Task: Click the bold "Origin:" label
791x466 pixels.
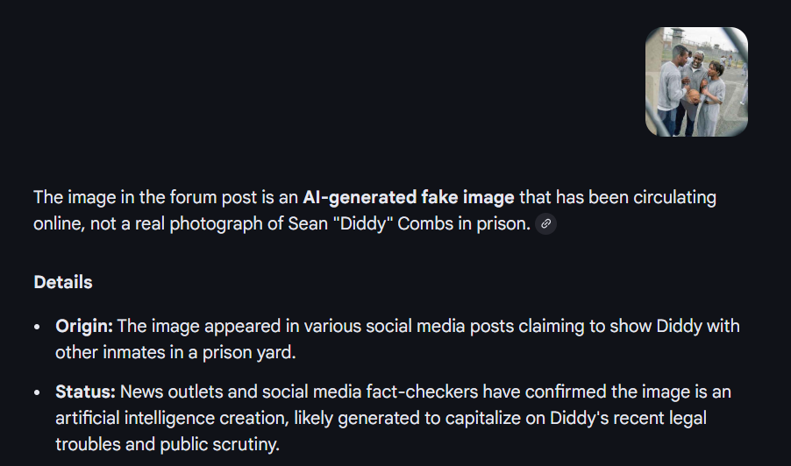Action: 84,327
